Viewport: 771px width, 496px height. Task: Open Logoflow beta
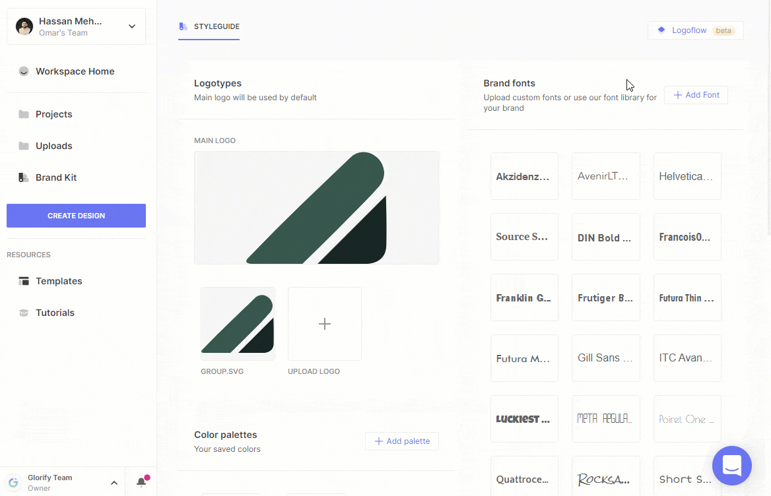coord(696,30)
